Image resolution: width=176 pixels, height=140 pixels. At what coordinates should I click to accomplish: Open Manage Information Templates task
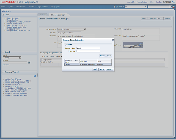tap(17, 25)
